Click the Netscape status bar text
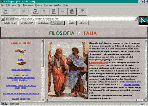 point(15,104)
